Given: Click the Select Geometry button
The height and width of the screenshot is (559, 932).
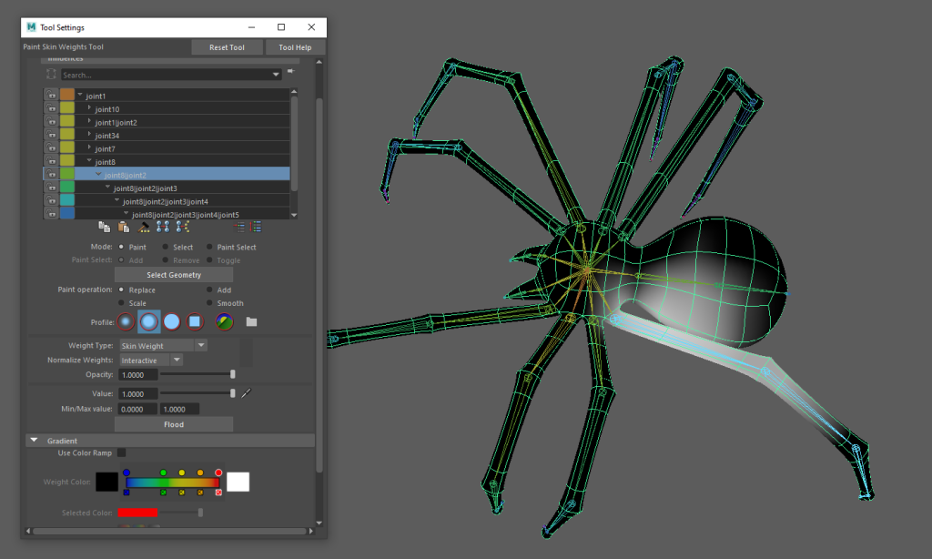Looking at the screenshot, I should (174, 275).
